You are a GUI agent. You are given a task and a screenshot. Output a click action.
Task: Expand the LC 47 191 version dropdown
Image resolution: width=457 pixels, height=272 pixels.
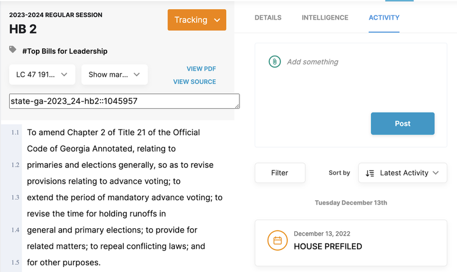pos(42,75)
